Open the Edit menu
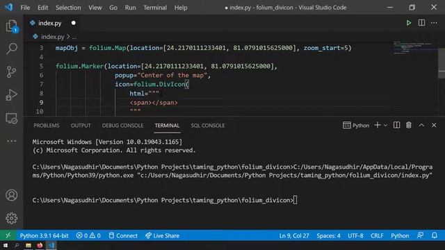 (43, 8)
